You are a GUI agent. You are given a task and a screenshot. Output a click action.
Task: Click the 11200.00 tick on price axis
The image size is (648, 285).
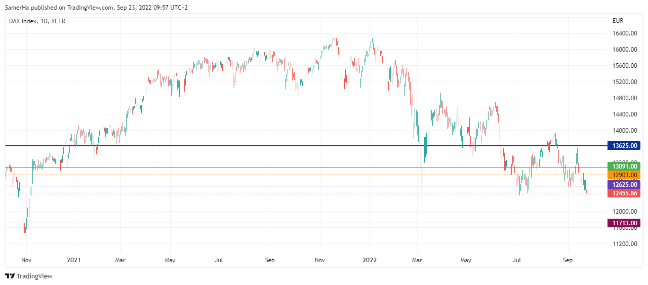pos(624,244)
